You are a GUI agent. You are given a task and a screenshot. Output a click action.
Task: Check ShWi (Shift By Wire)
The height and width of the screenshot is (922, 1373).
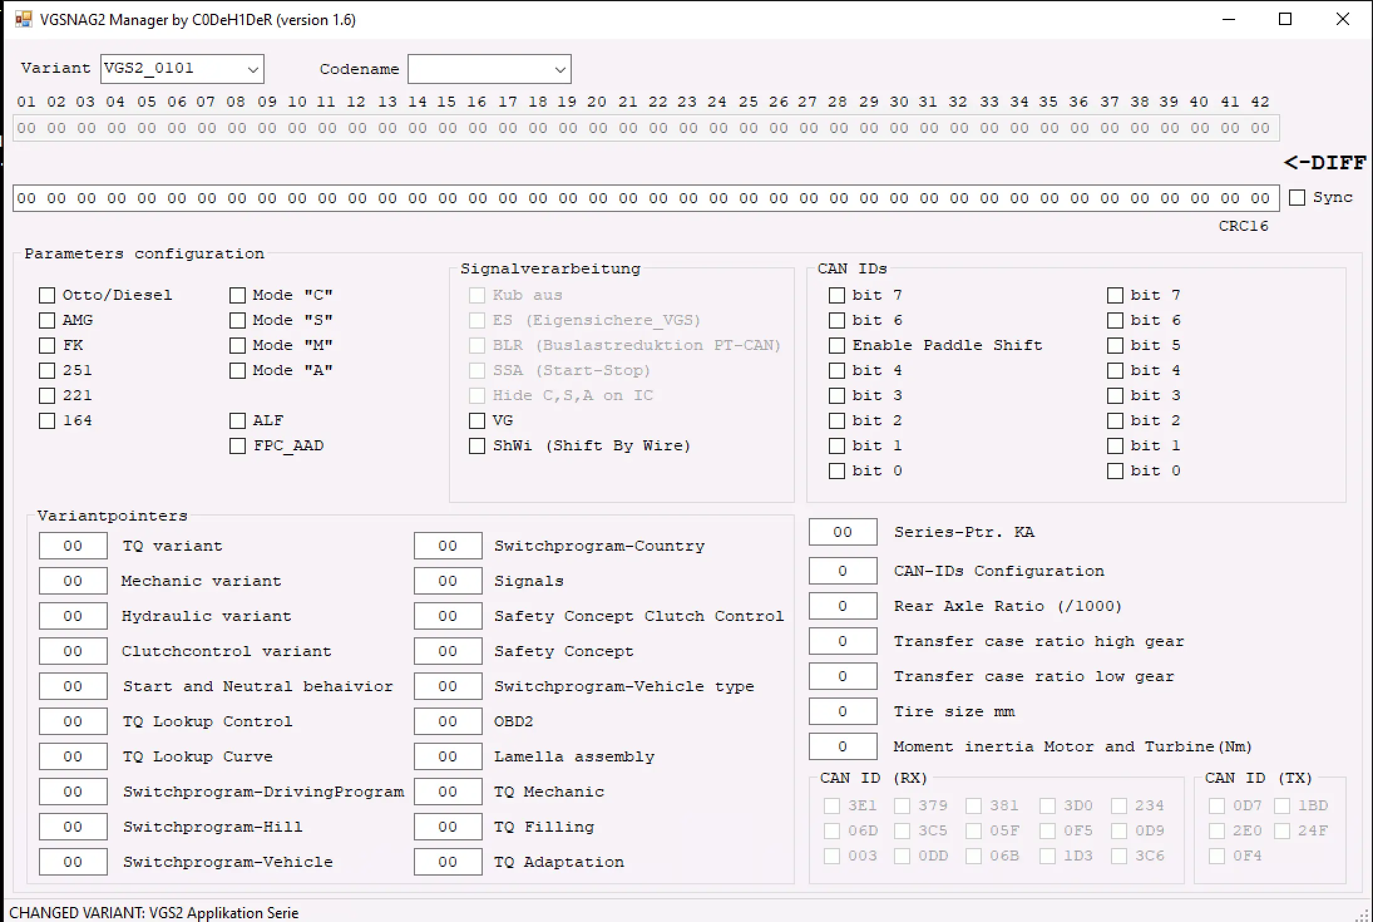477,446
